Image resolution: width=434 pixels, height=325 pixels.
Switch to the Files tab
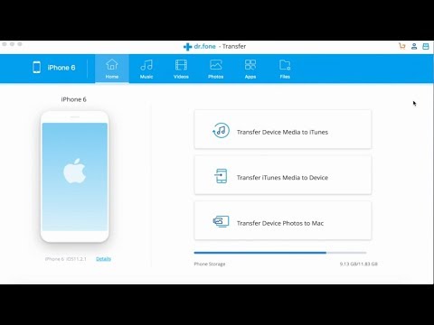[285, 69]
